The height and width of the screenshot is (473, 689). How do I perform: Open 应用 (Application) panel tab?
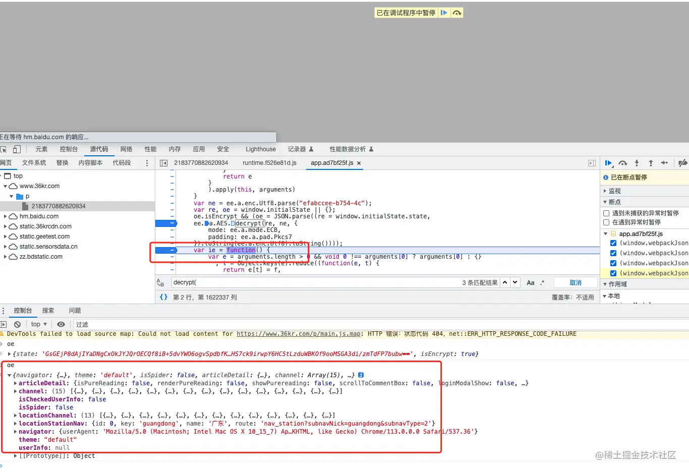click(199, 149)
